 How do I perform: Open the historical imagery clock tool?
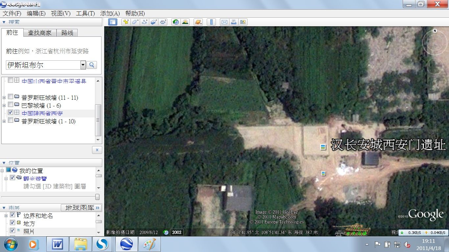[x=176, y=22]
